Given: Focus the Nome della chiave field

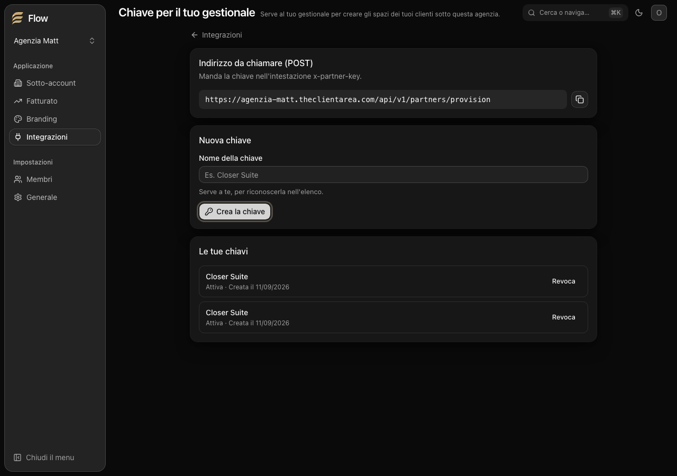Looking at the screenshot, I should (394, 175).
